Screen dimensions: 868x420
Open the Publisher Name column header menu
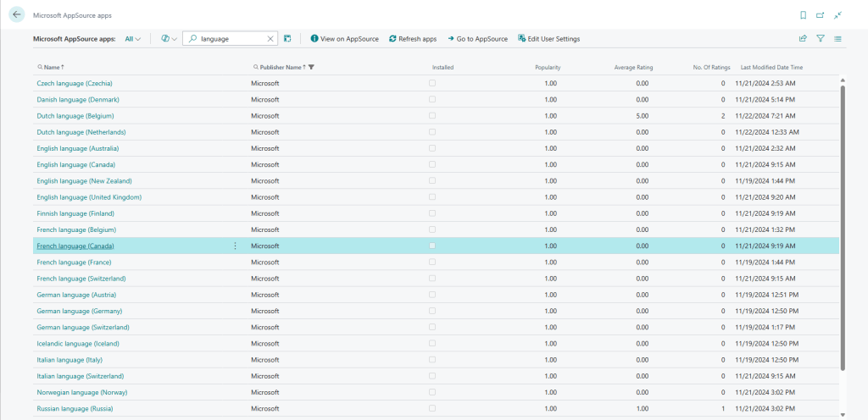(283, 67)
